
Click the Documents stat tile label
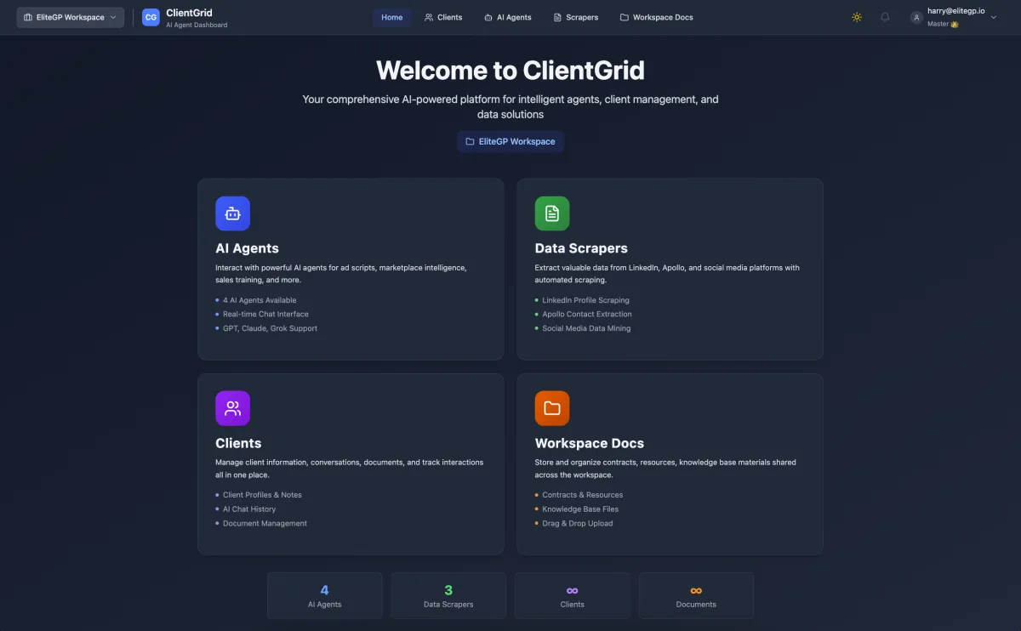point(696,605)
